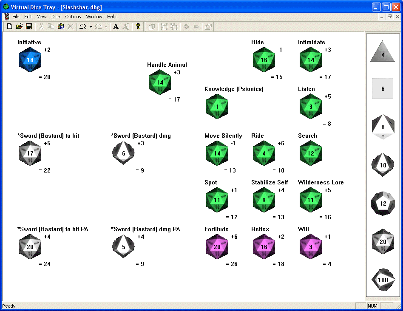This screenshot has height=311, width=403.
Task: Click the properties toolbar icon
Action: tap(208, 27)
